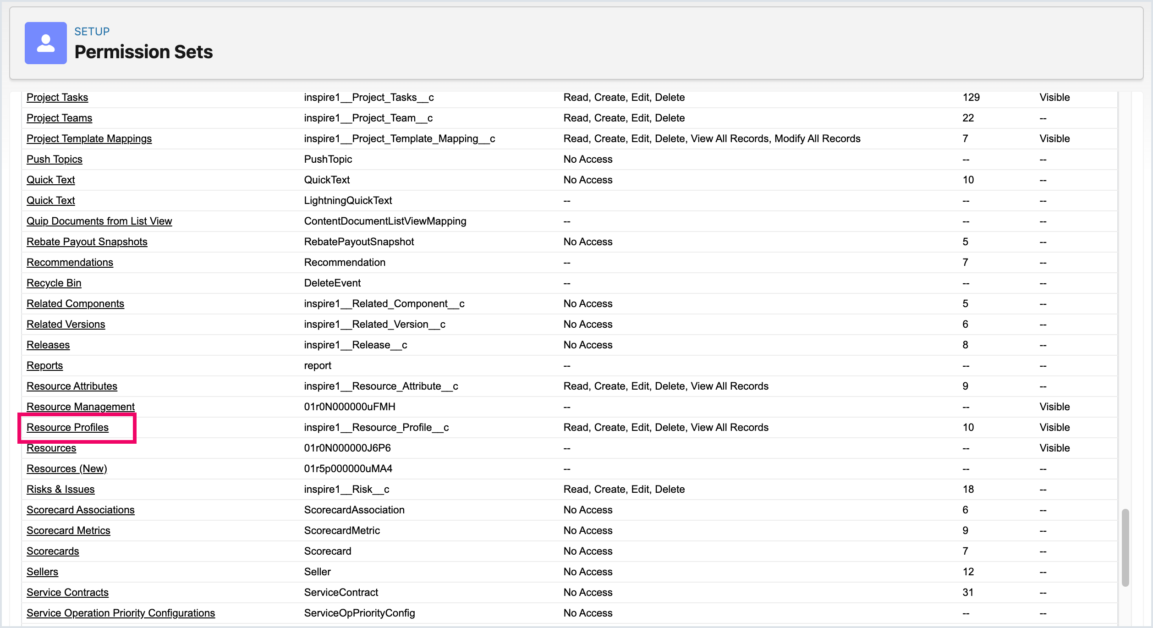Image resolution: width=1153 pixels, height=628 pixels.
Task: Click Visible value in Resource Management row
Action: 1054,407
